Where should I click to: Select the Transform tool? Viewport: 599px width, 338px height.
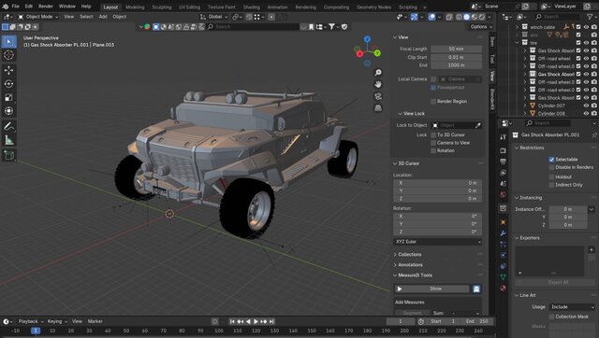pos(8,111)
